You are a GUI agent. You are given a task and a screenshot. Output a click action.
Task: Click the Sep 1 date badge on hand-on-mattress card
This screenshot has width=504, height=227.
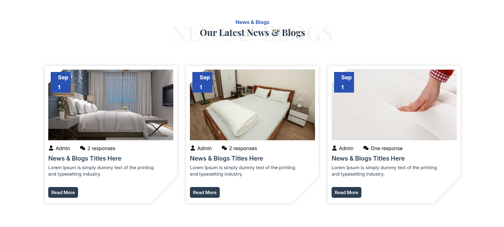[x=344, y=82]
